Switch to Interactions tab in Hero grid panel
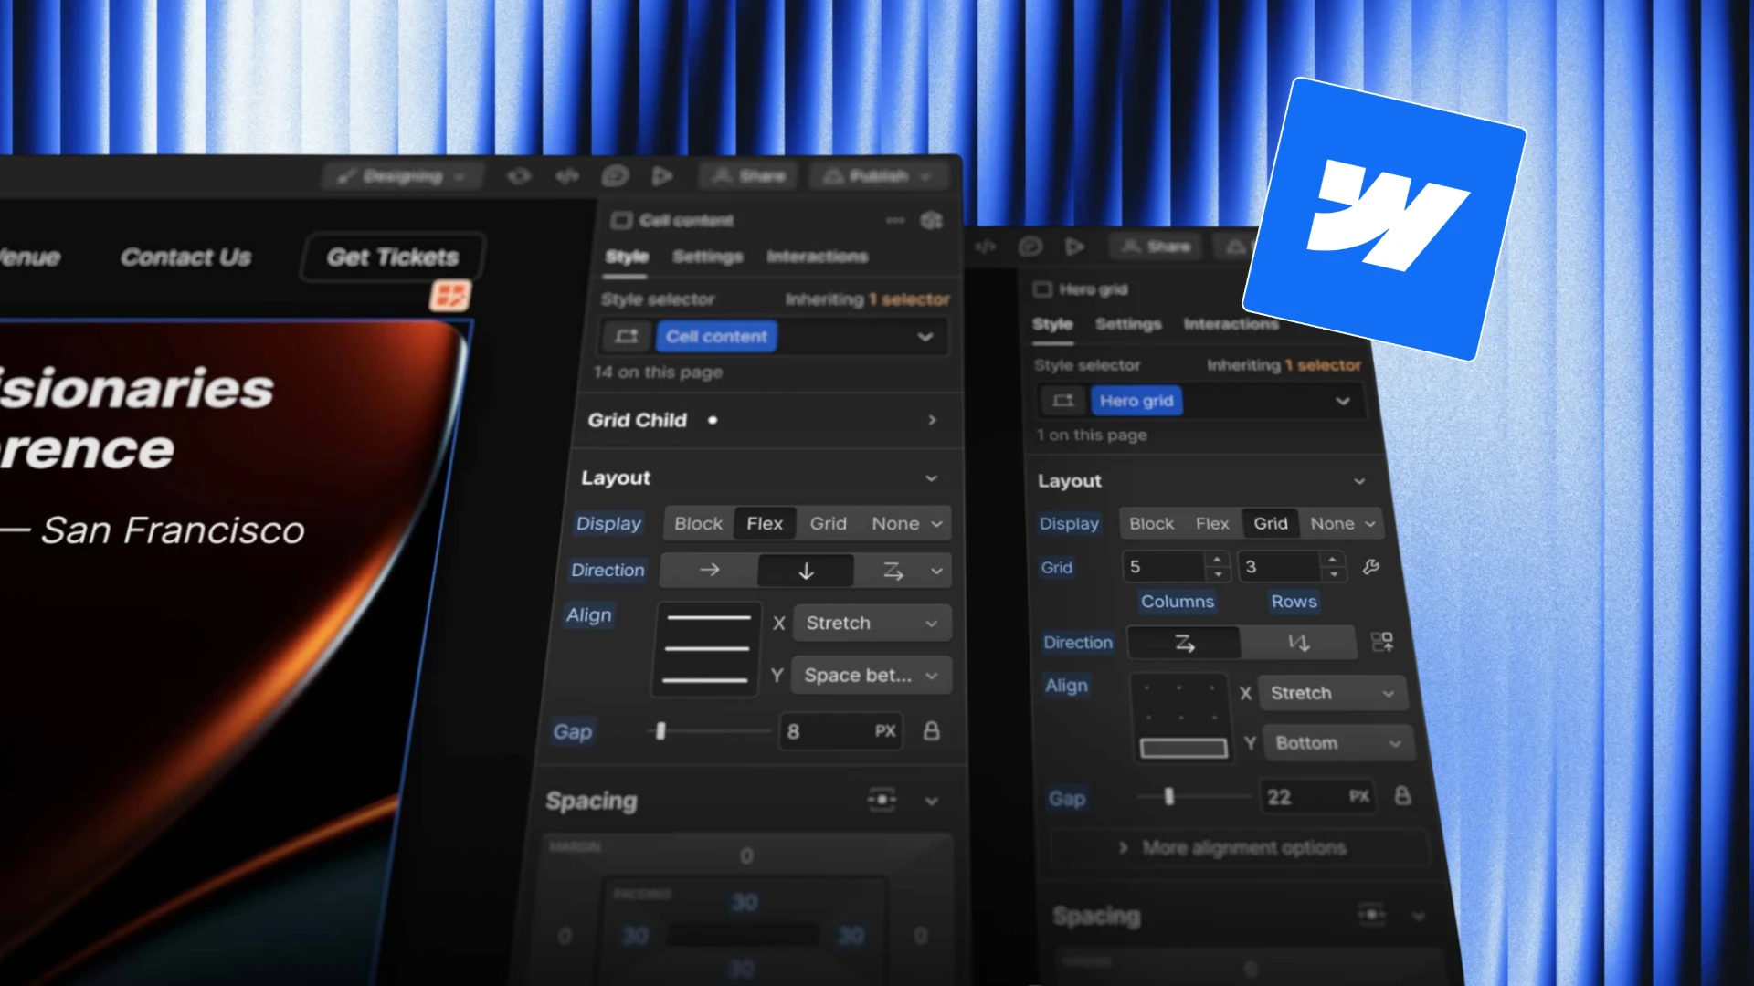The image size is (1754, 986). (1231, 324)
